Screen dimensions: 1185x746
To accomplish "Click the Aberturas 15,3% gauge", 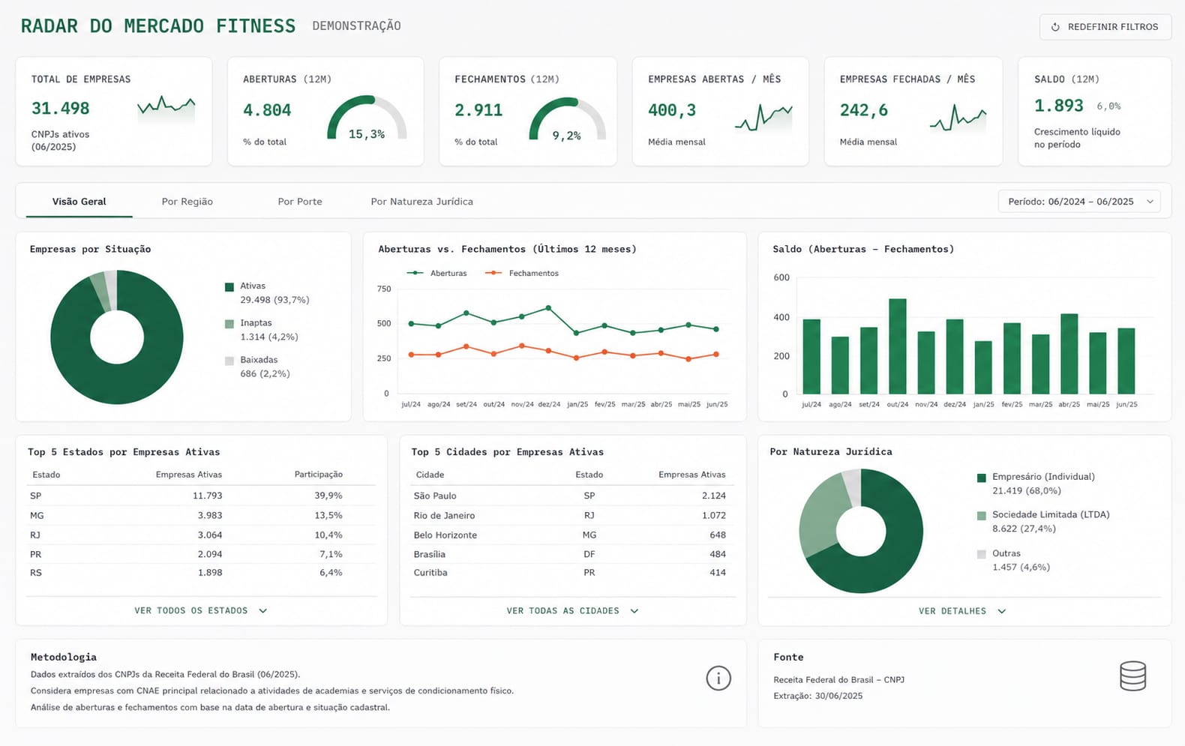I will (367, 118).
